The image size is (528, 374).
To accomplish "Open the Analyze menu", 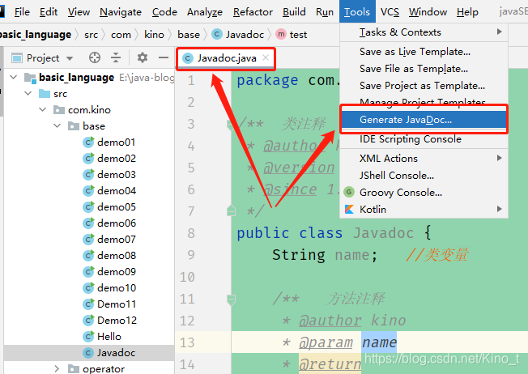I will click(x=205, y=12).
